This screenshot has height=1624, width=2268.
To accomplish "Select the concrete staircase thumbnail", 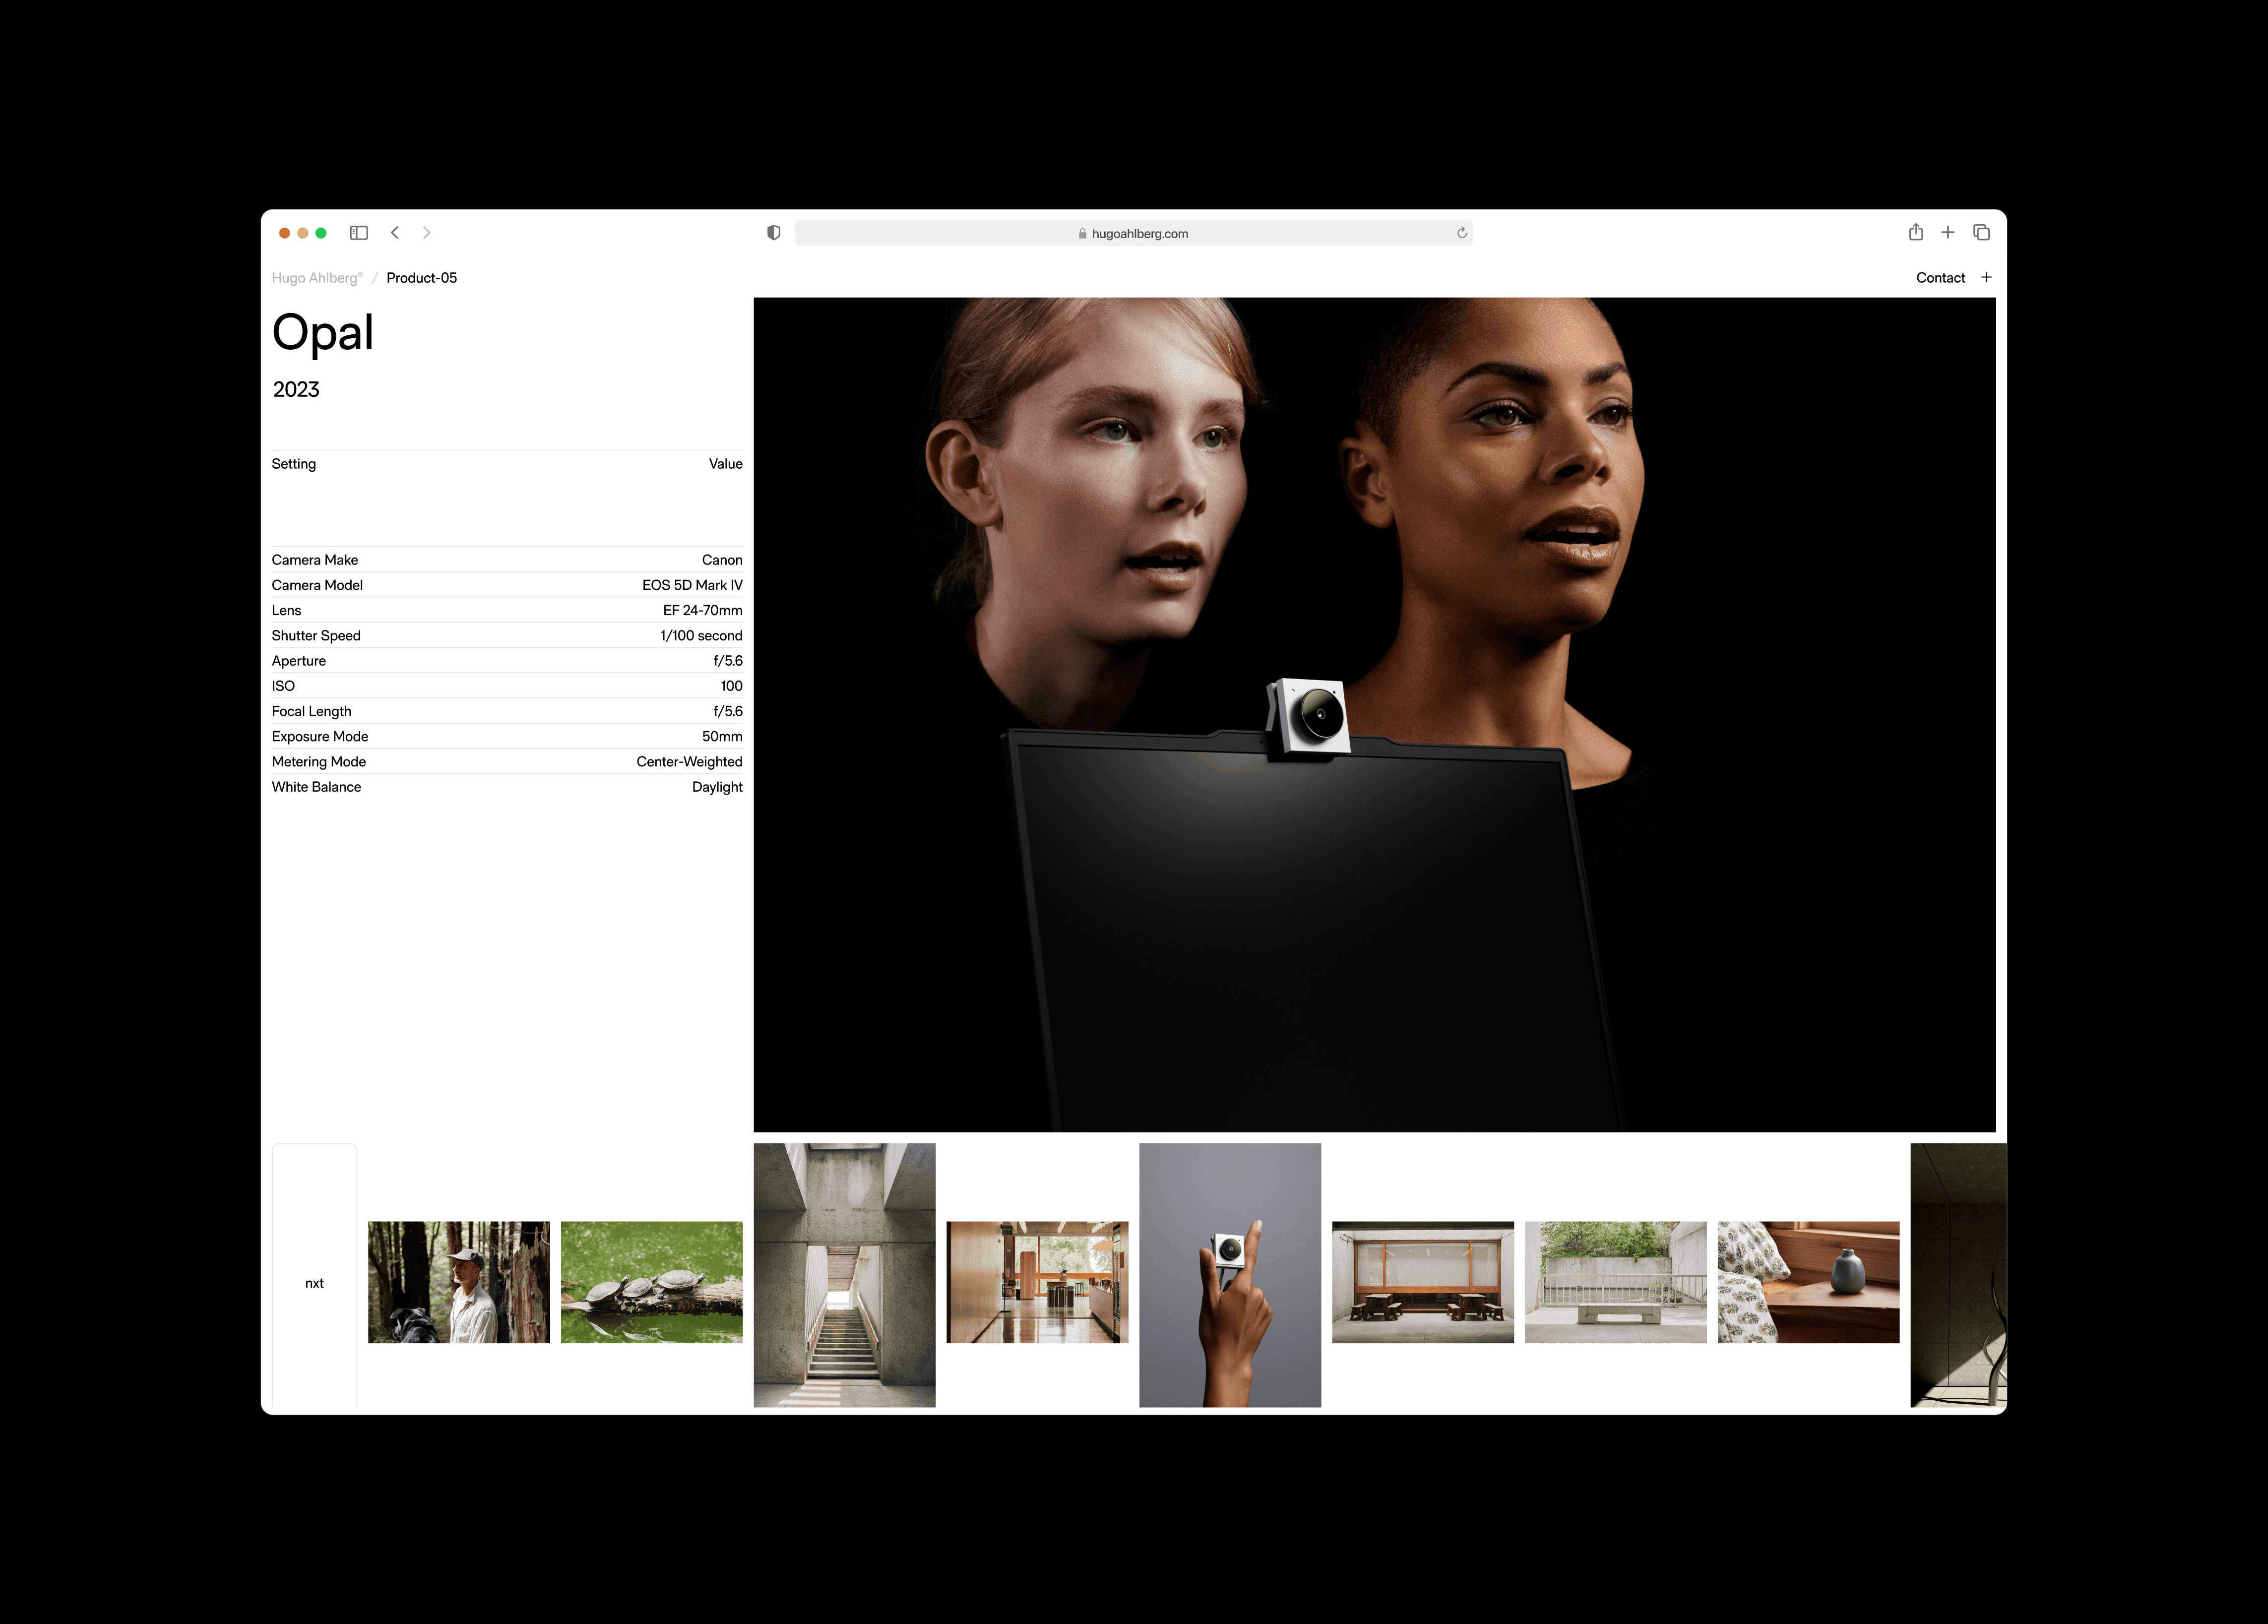I will [x=844, y=1275].
